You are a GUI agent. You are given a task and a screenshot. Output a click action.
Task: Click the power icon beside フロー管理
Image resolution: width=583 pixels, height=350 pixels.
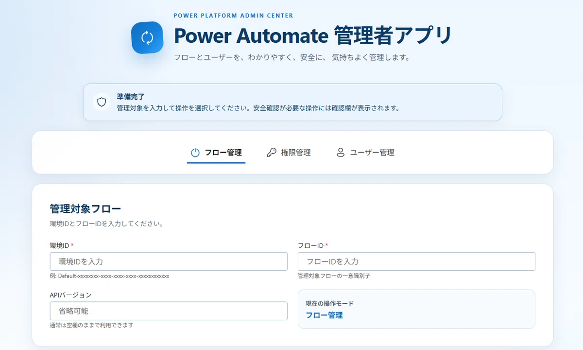point(195,153)
